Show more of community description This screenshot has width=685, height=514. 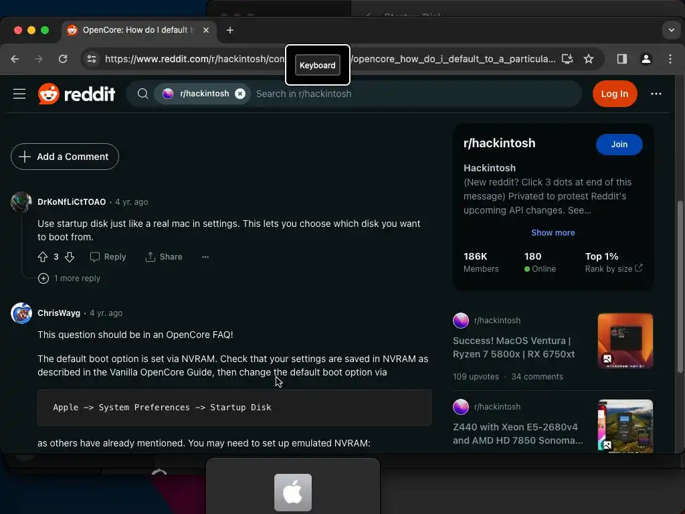(553, 232)
